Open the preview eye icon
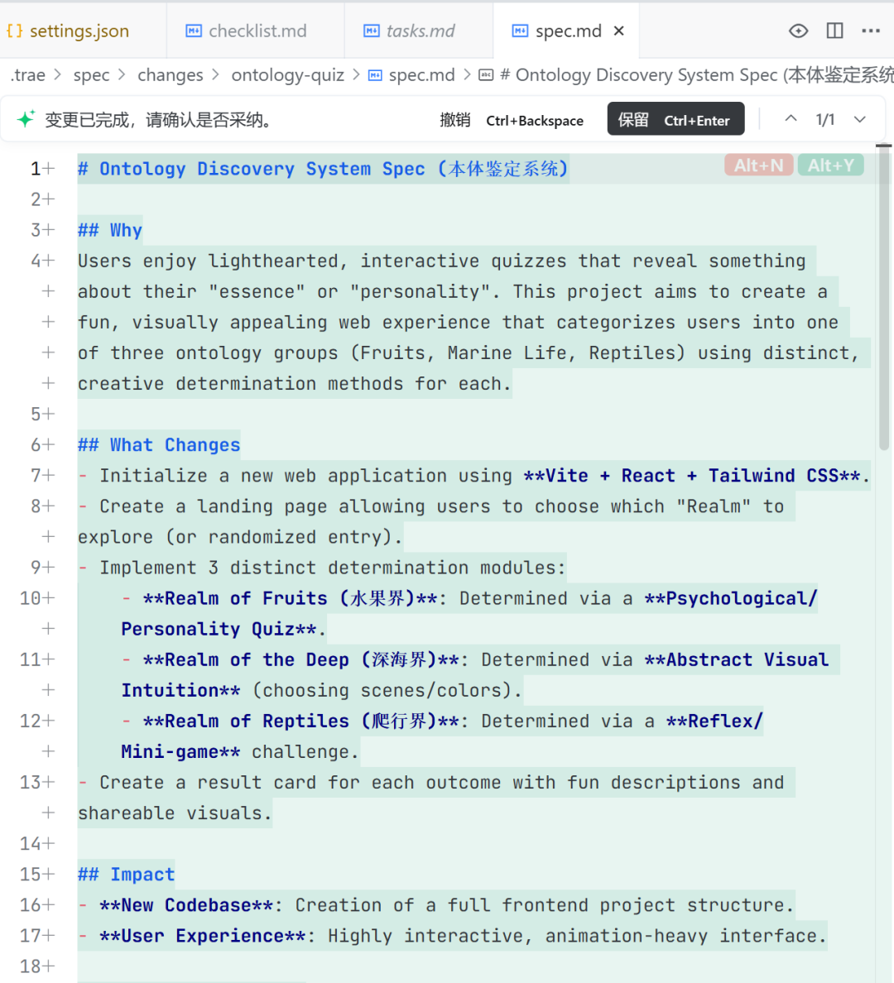 (x=798, y=31)
